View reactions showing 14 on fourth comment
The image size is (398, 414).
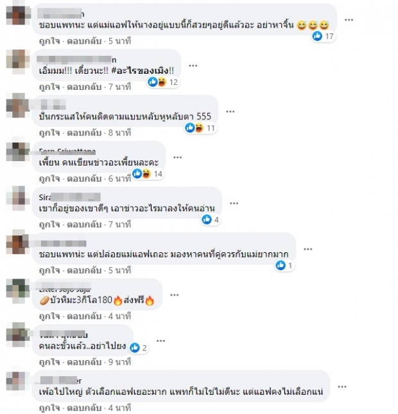[x=148, y=174]
